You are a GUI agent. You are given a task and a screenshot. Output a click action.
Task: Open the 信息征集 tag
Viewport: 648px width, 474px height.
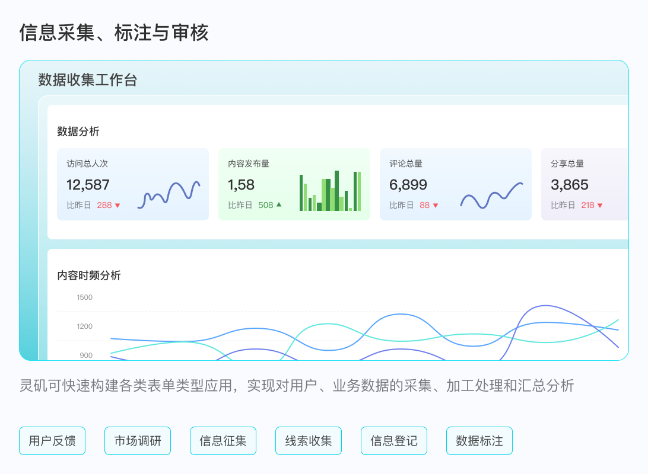tap(223, 441)
